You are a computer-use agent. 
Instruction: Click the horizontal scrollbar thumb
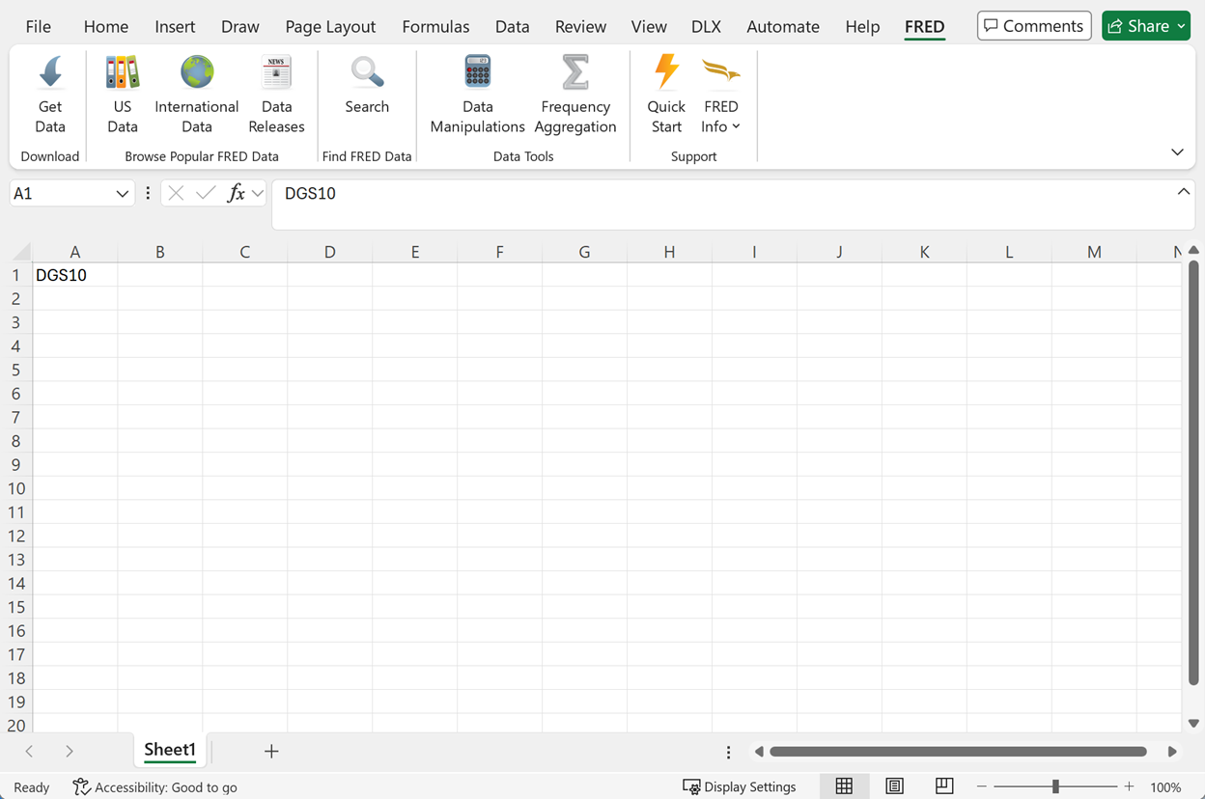click(x=958, y=752)
